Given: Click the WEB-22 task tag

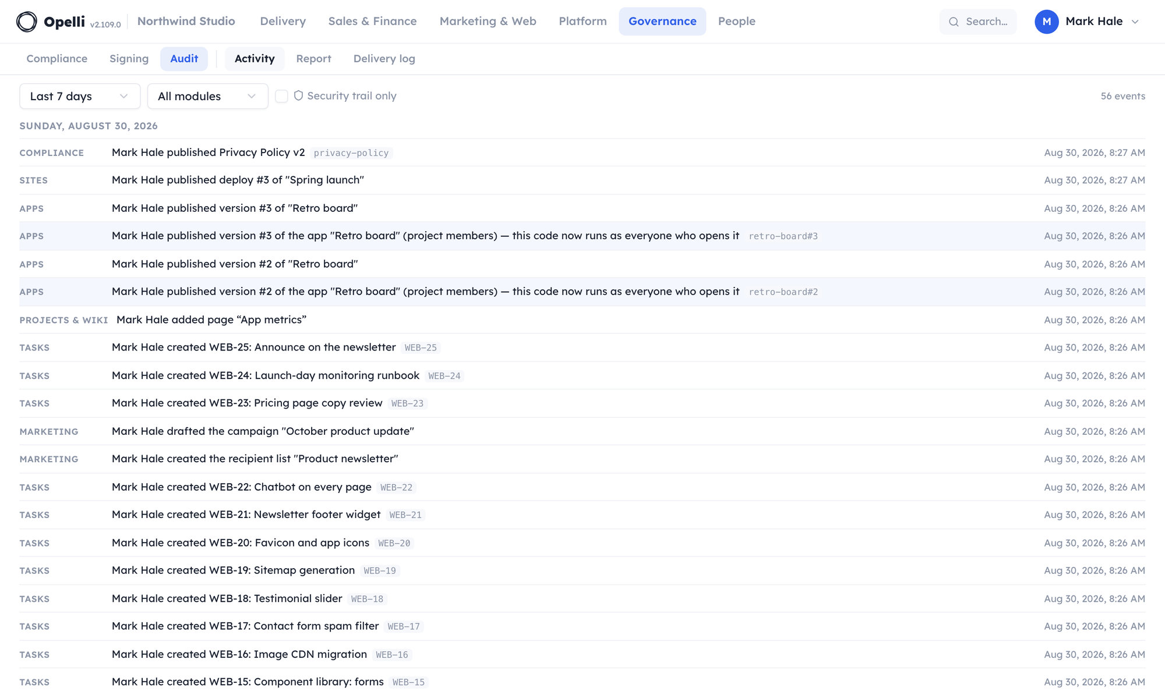Looking at the screenshot, I should coord(396,488).
